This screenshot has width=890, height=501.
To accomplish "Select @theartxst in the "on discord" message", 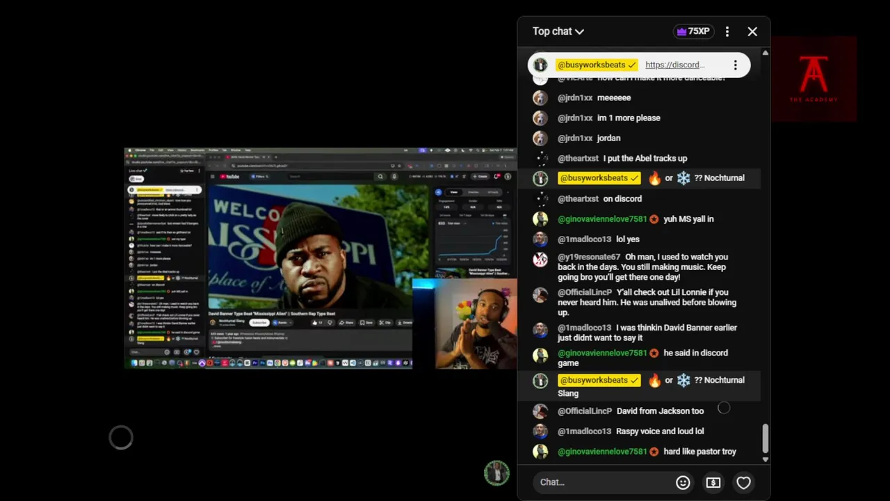I will (578, 199).
